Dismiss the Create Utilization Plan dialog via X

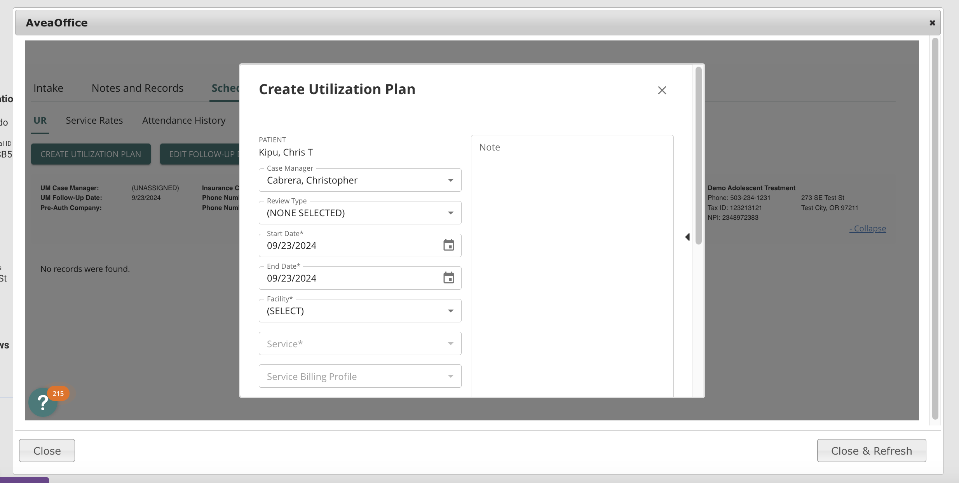click(x=661, y=90)
